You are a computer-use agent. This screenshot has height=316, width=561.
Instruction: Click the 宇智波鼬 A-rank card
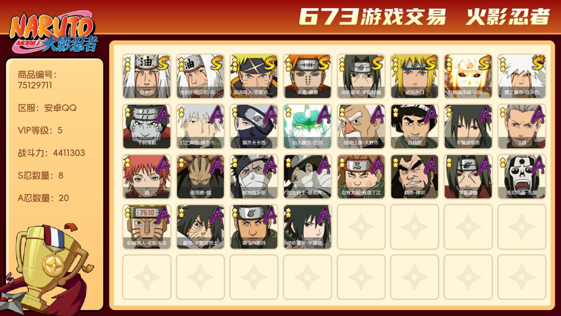click(468, 177)
